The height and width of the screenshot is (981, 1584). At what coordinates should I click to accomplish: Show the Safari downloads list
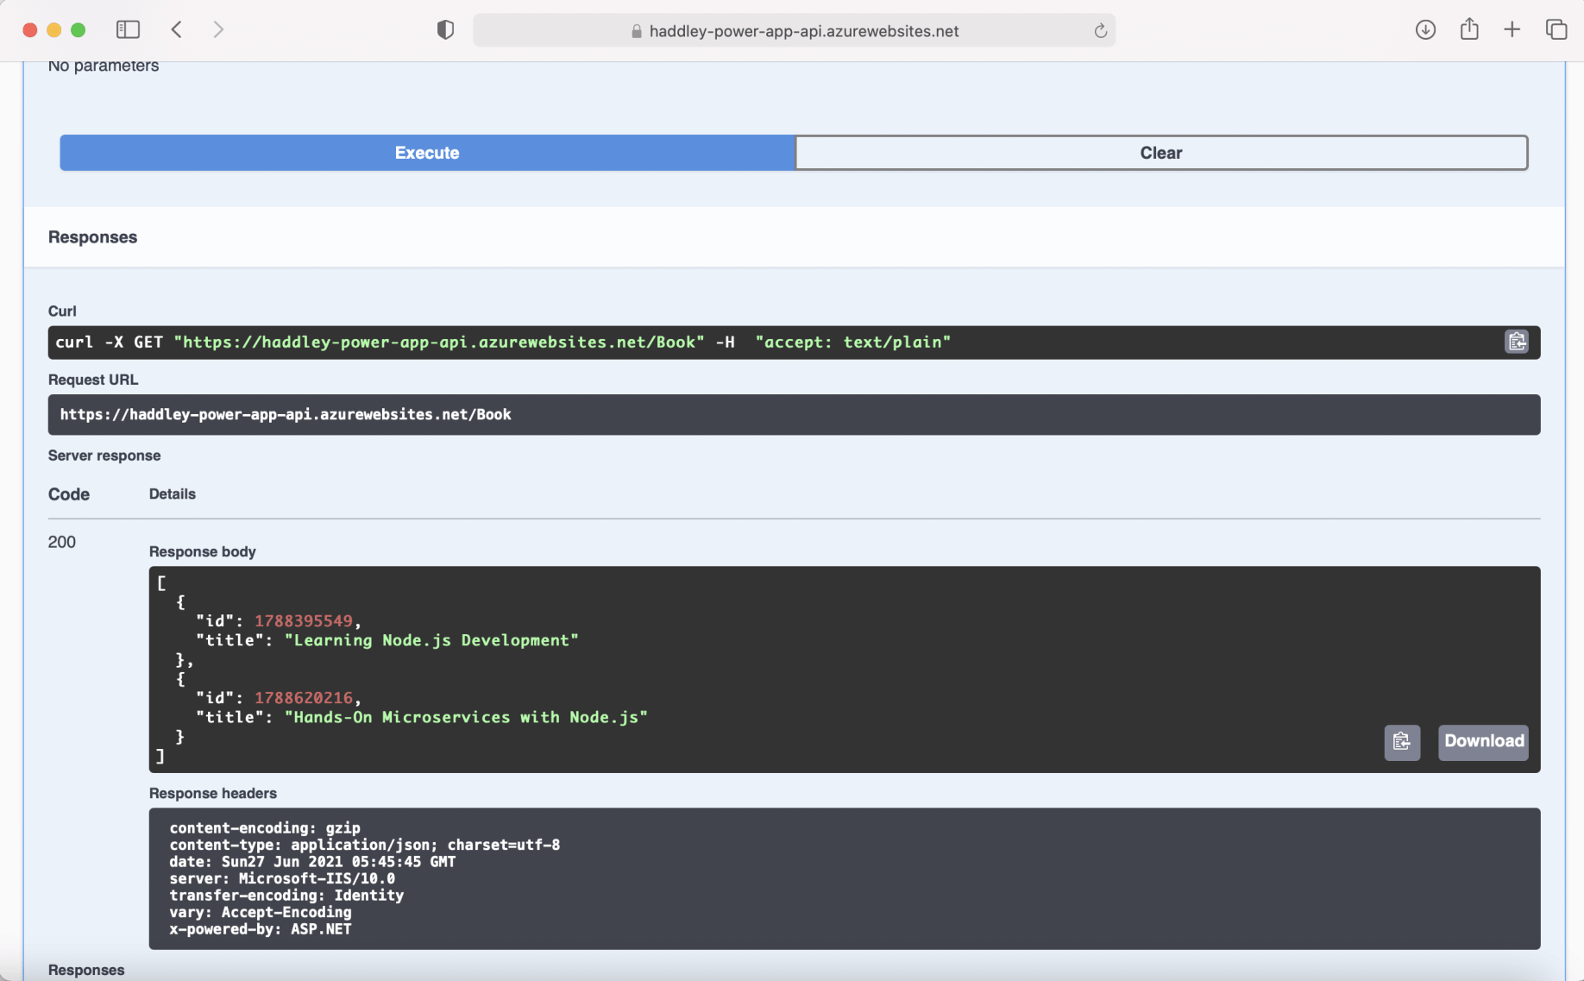point(1425,30)
